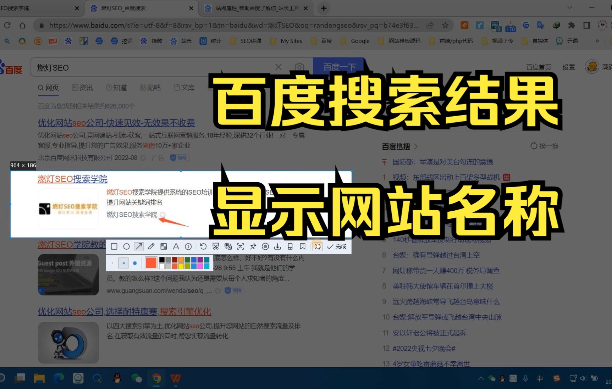Screen dimensions: 612x389
Task: Open the 自媒体 bookmark folder
Action: (x=535, y=41)
